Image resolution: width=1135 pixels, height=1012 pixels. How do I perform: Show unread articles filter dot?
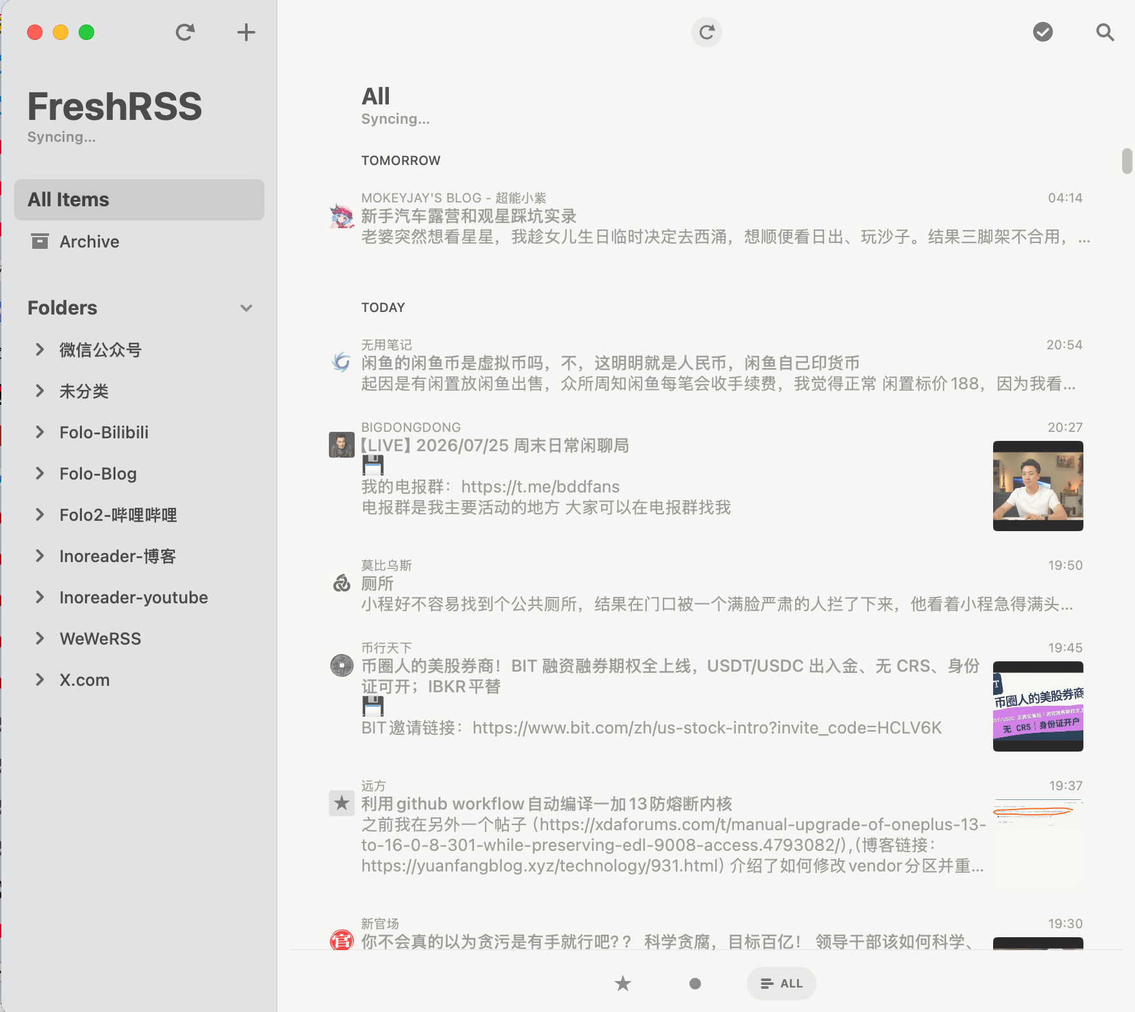click(695, 983)
